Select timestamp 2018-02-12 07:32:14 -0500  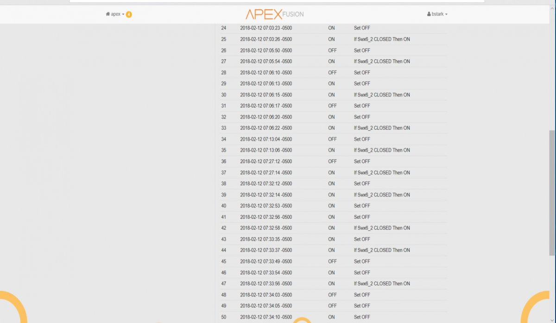point(266,195)
